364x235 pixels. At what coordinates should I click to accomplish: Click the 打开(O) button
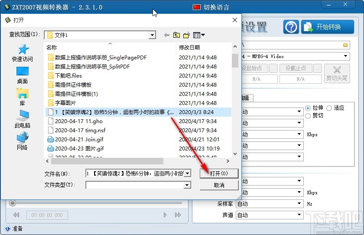pyautogui.click(x=219, y=173)
